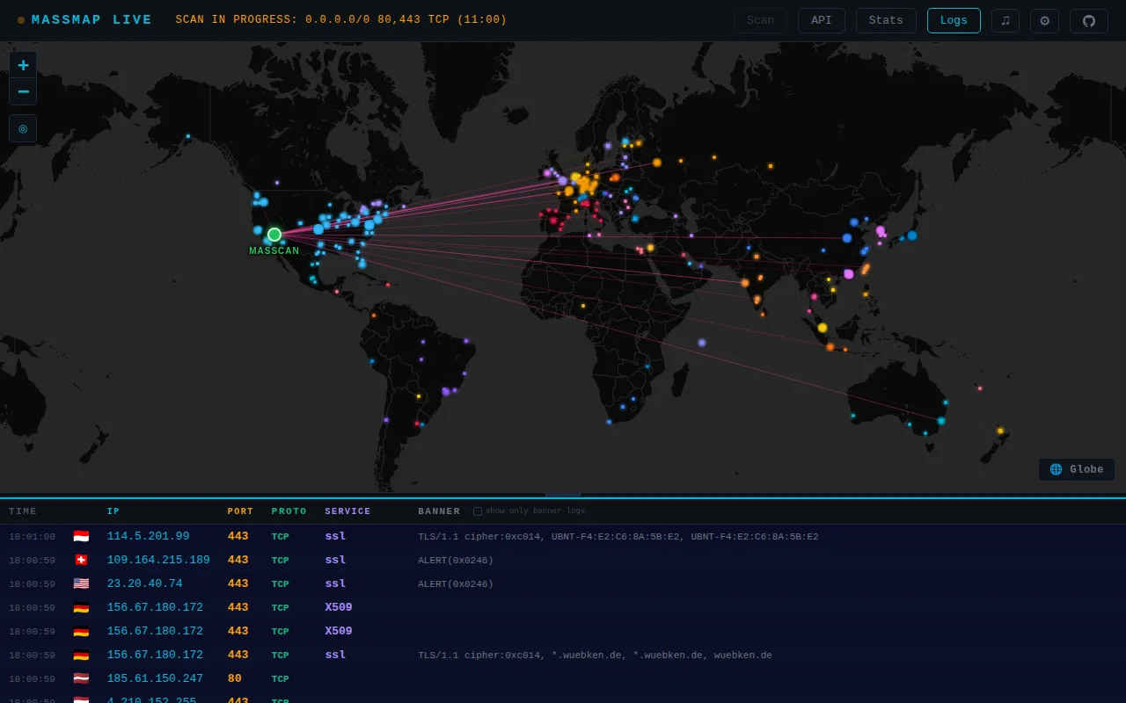Screen dimensions: 1126x703
Task: Click IP address 185.61.150.247
Action: [155, 678]
